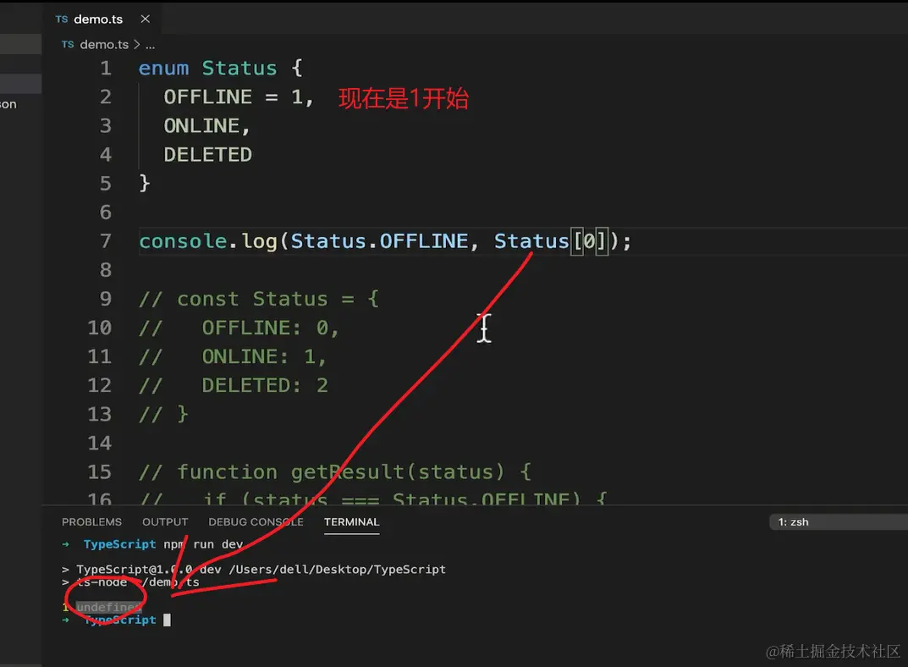The image size is (908, 667).
Task: Click demo.ts in the breadcrumb
Action: [104, 45]
